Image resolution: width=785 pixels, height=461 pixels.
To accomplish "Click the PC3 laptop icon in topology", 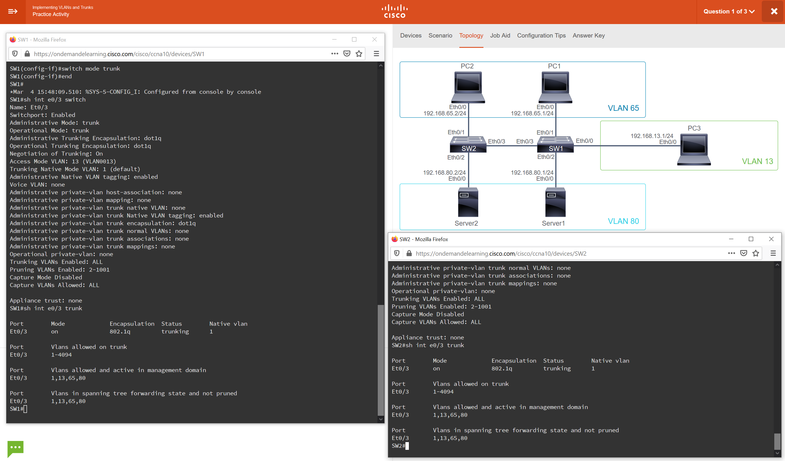I will [694, 149].
